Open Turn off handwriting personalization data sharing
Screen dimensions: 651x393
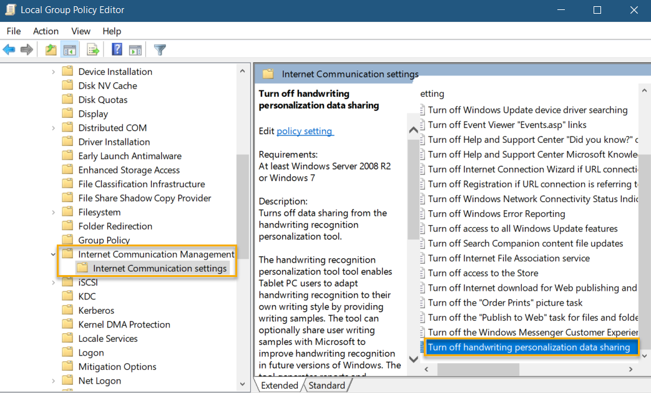[531, 347]
